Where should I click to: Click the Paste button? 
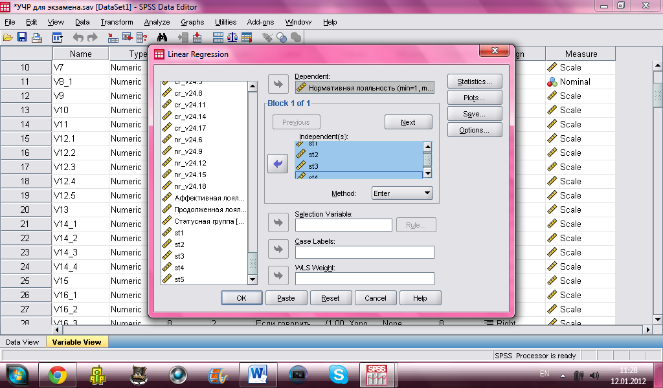click(286, 298)
